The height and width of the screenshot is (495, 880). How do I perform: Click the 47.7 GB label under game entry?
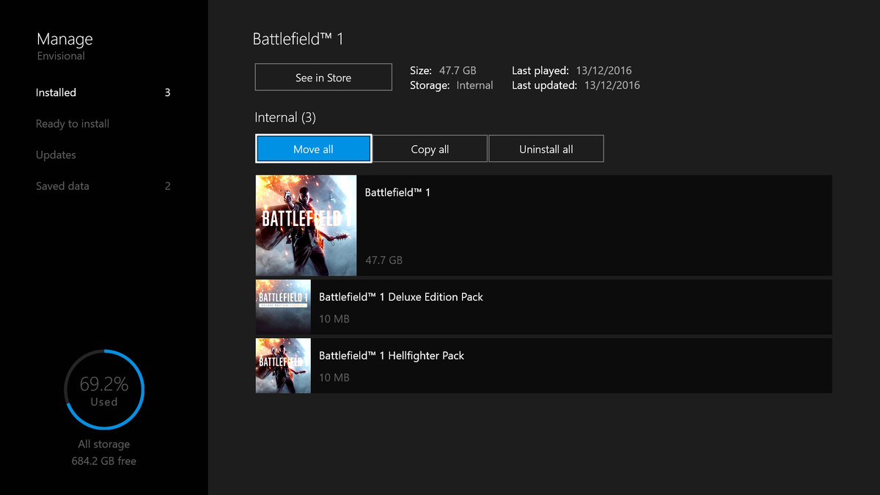pyautogui.click(x=384, y=260)
